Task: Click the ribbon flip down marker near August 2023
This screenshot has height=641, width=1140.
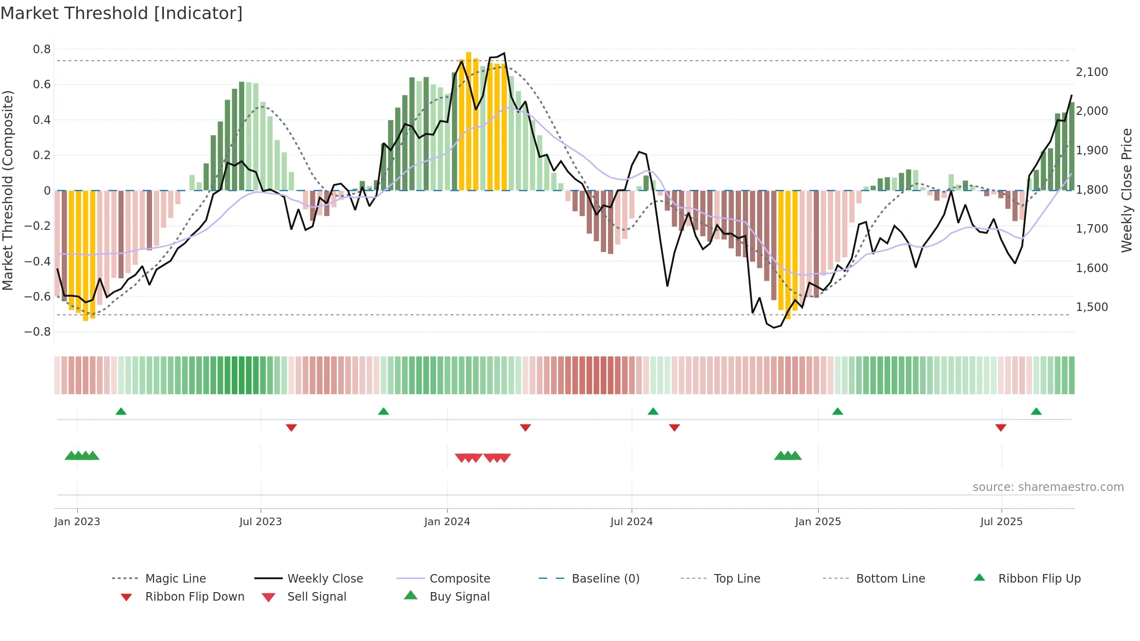Action: coord(291,428)
